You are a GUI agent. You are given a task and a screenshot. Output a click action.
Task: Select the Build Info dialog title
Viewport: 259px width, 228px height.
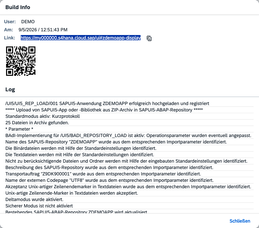coord(18,7)
